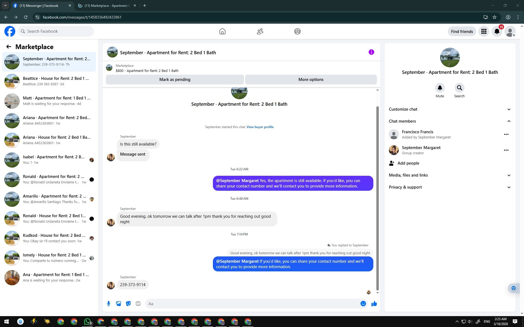This screenshot has width=524, height=327.
Task: Open Beattice House for Rent conversation
Action: click(49, 81)
